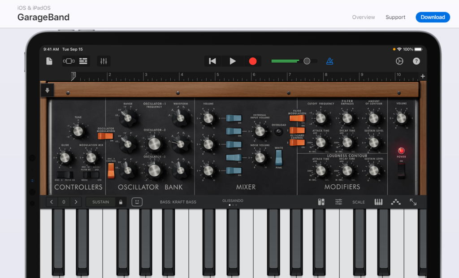Viewport: 459px width, 278px height.
Task: Toggle Osc. 3 / Filter EG rocker switch
Action: click(x=65, y=175)
